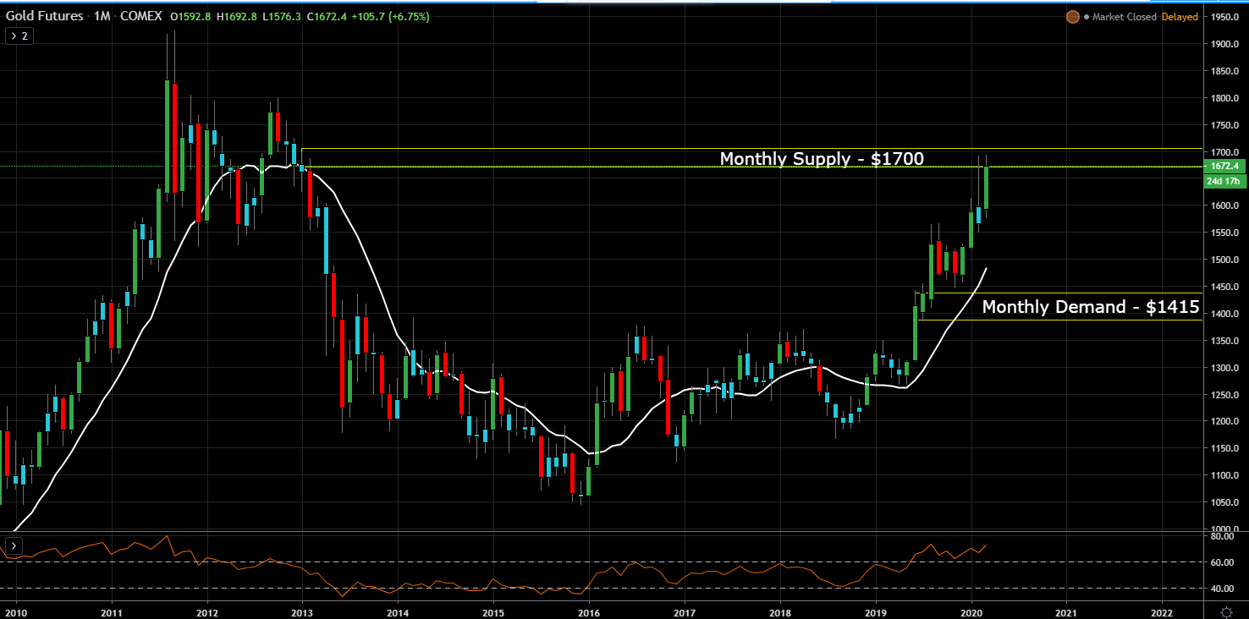Click the orange circle status icon
This screenshot has width=1249, height=619.
click(1072, 16)
